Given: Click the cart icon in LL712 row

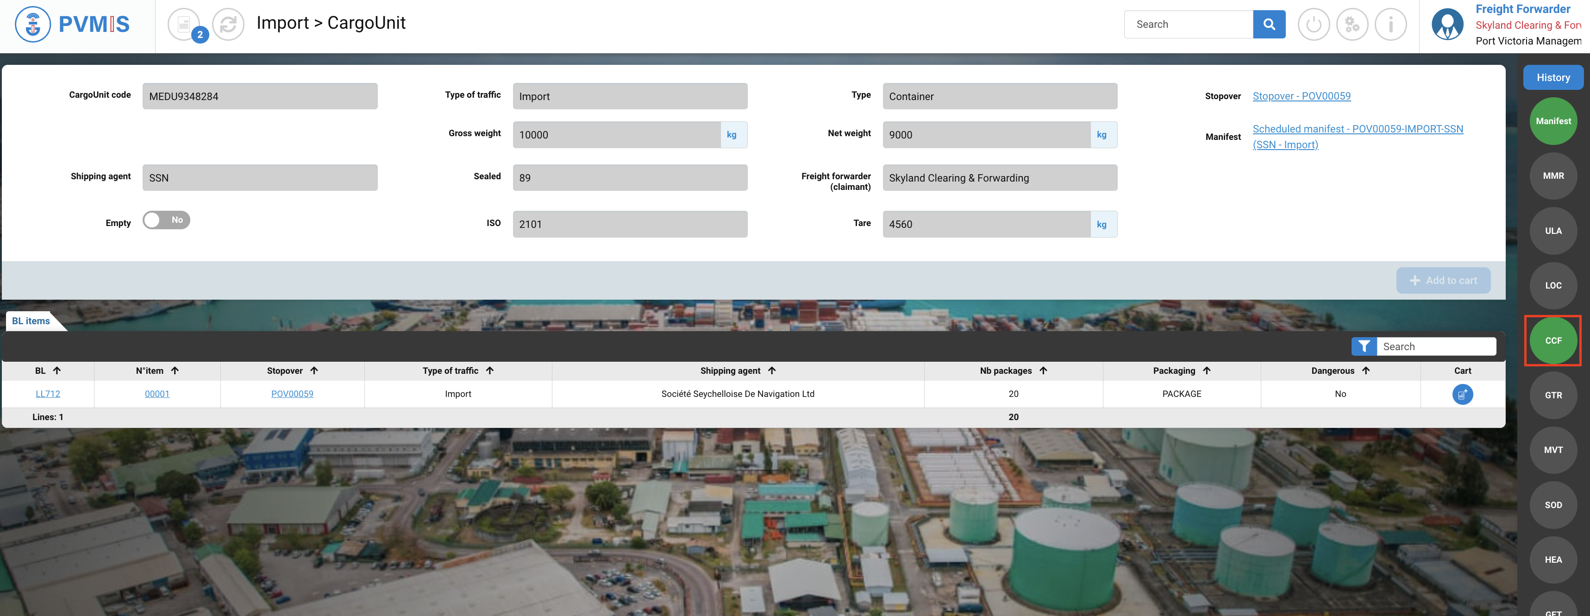Looking at the screenshot, I should point(1462,394).
